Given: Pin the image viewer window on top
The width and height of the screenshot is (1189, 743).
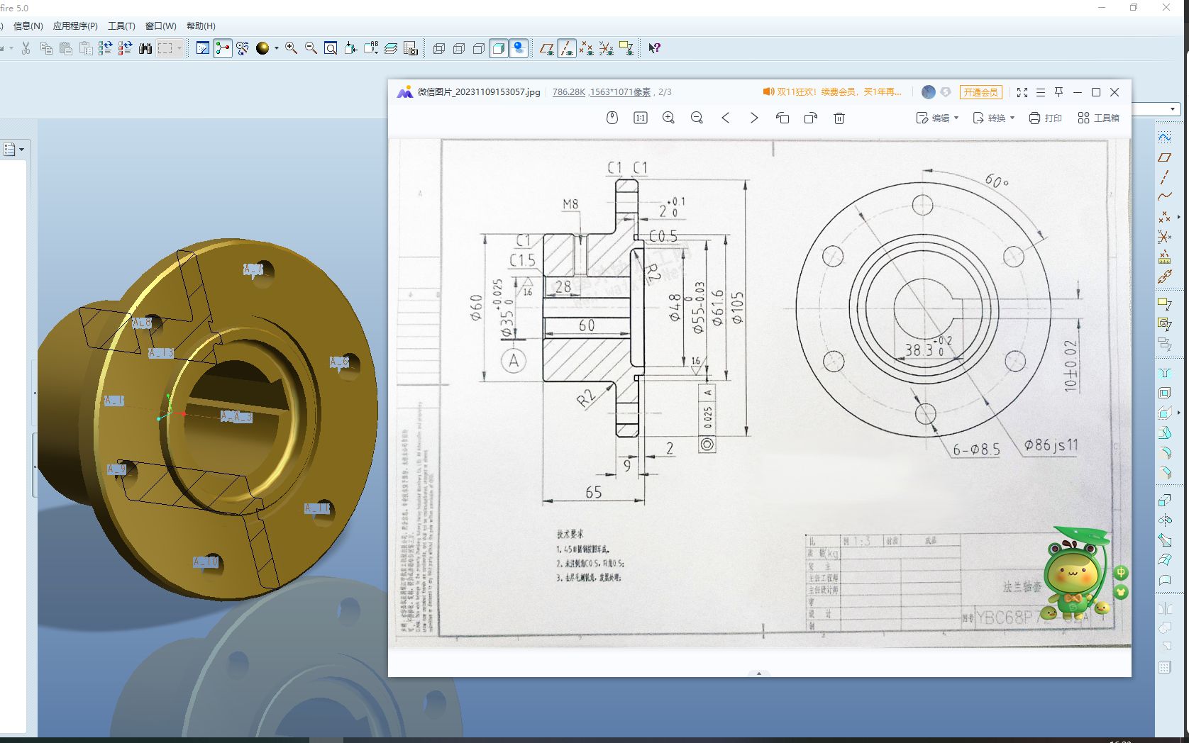Looking at the screenshot, I should click(x=1058, y=92).
